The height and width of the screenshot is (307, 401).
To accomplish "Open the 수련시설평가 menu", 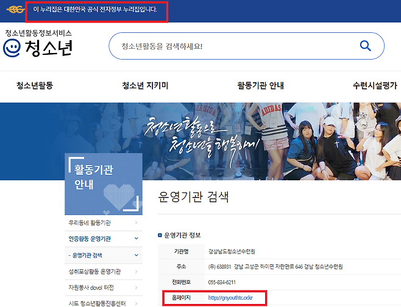I will [375, 85].
